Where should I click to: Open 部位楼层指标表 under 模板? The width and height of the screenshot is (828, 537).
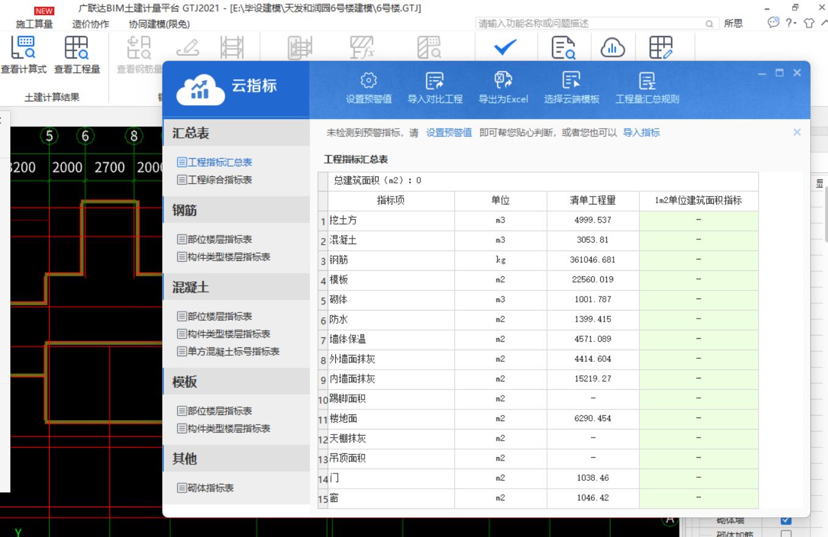click(x=214, y=411)
